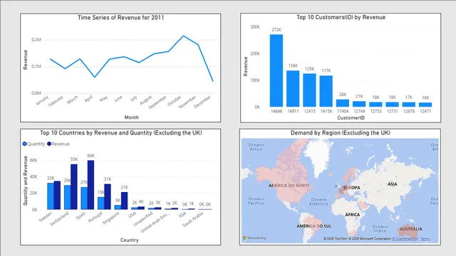Select the Quantity legend marker

point(24,144)
